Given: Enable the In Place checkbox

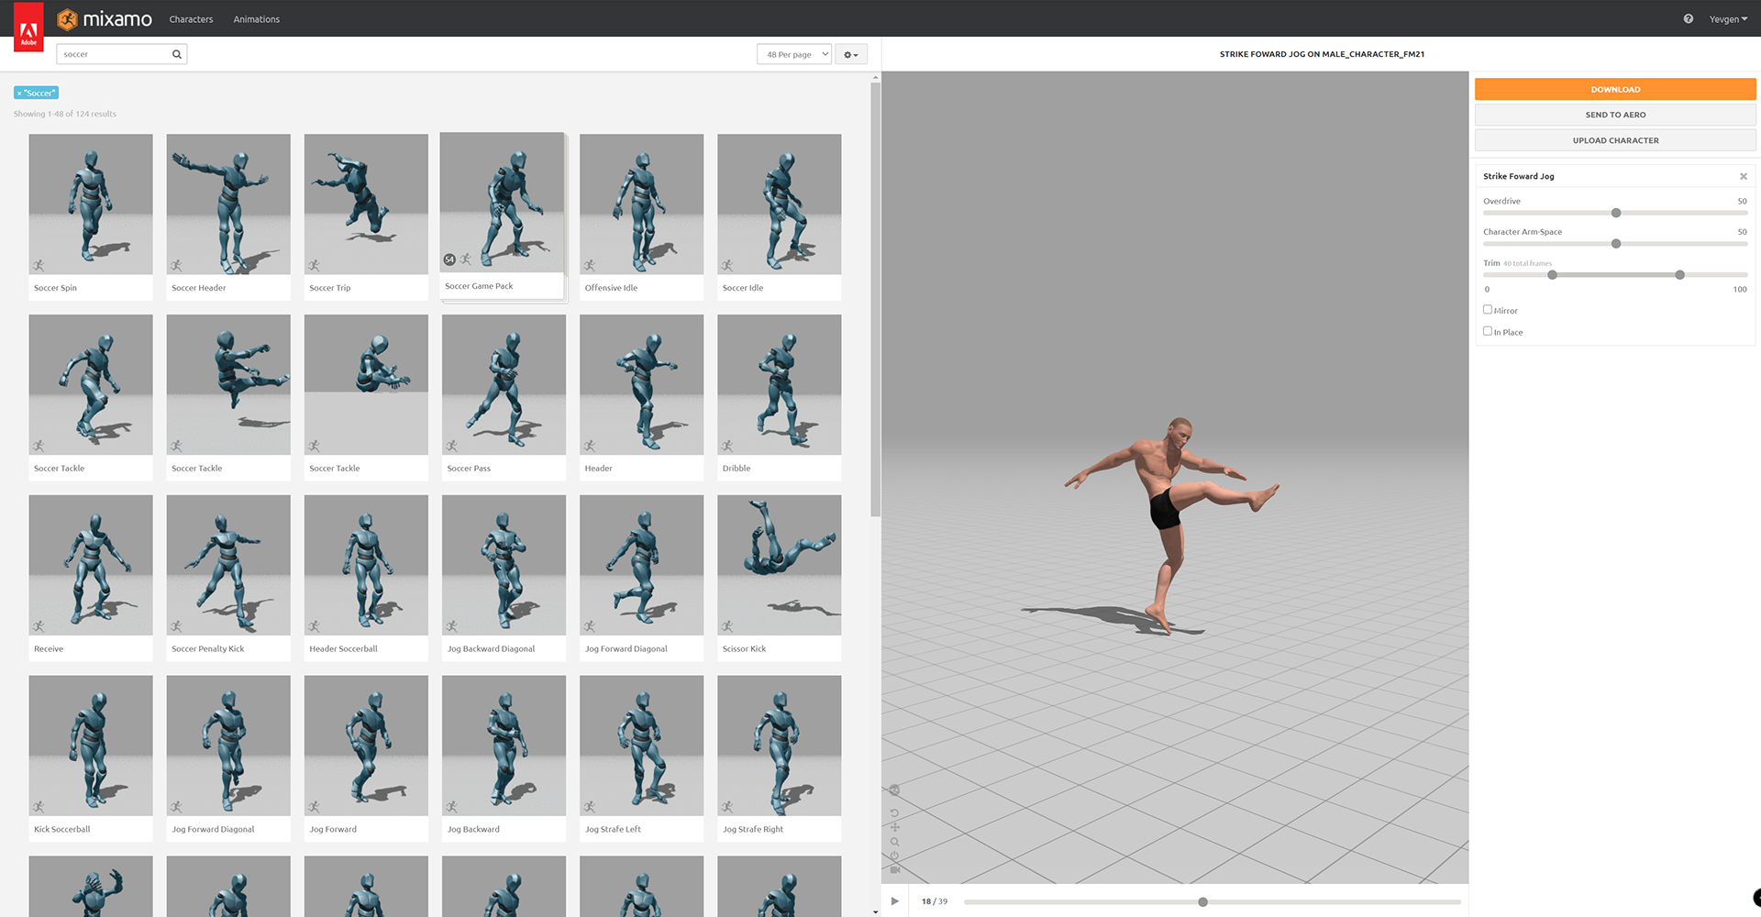Looking at the screenshot, I should click(1488, 331).
